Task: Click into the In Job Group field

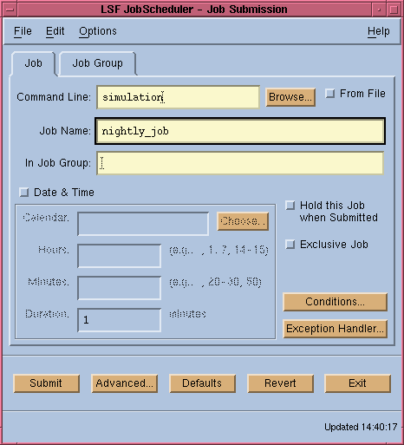Action: [240, 163]
